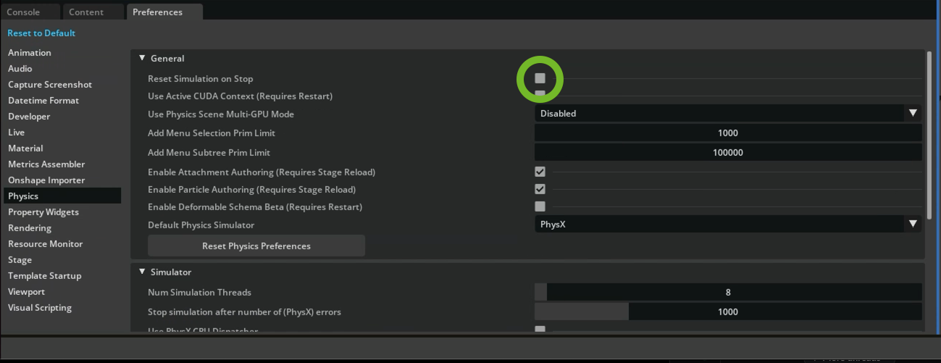The image size is (941, 363).
Task: Open the Audio preferences category
Action: pos(20,69)
